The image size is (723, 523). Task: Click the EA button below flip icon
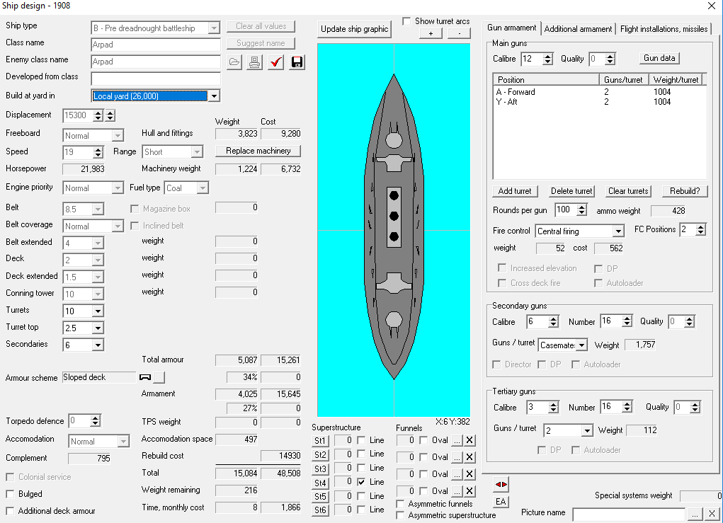(x=501, y=501)
